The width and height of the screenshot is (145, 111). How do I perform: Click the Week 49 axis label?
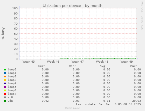(127, 62)
